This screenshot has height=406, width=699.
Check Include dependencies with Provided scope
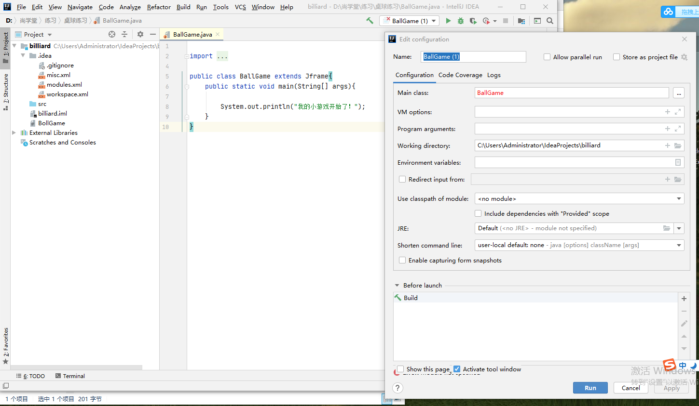click(x=478, y=213)
